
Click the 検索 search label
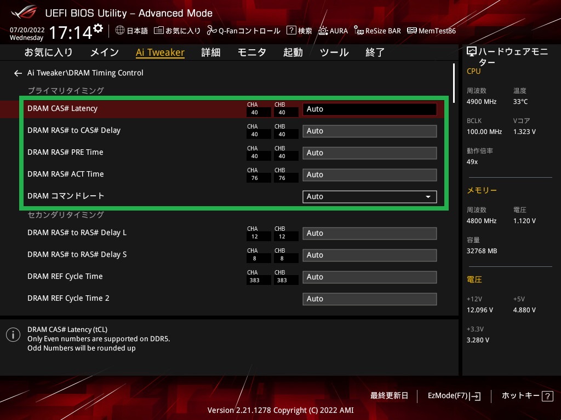point(305,31)
